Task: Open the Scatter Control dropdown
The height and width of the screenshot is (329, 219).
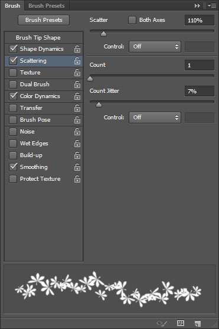Action: 155,47
